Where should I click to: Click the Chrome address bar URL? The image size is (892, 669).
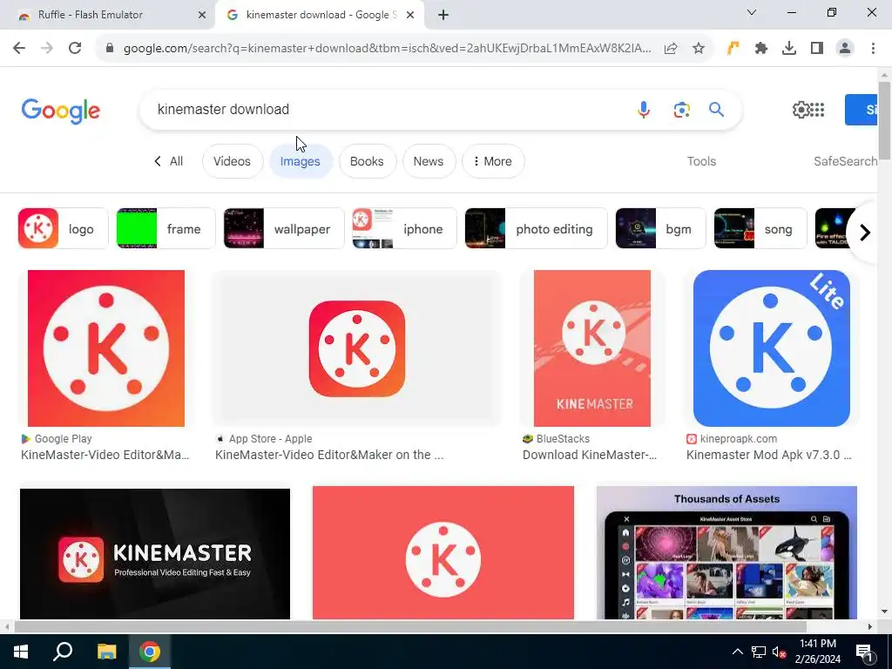pyautogui.click(x=387, y=49)
